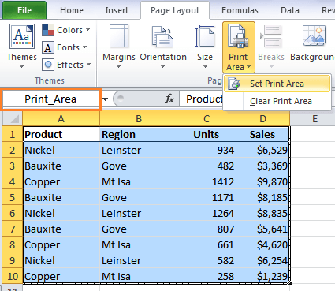Open the theme Effects dropdown
This screenshot has height=291, width=335.
coord(66,65)
